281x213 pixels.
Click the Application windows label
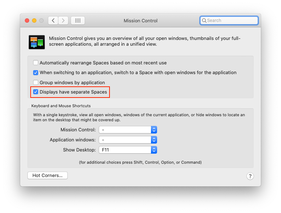click(73, 140)
